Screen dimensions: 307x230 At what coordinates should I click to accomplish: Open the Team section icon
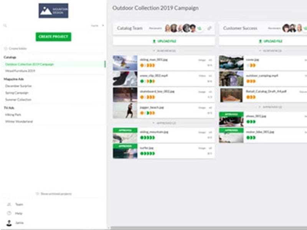(9, 204)
